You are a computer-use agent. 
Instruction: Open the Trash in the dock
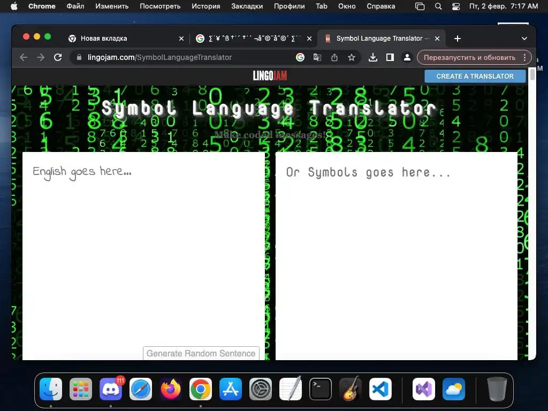[x=497, y=389]
